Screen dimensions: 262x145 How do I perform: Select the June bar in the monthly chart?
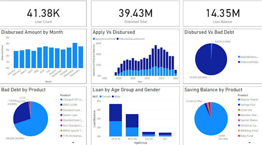45,57
